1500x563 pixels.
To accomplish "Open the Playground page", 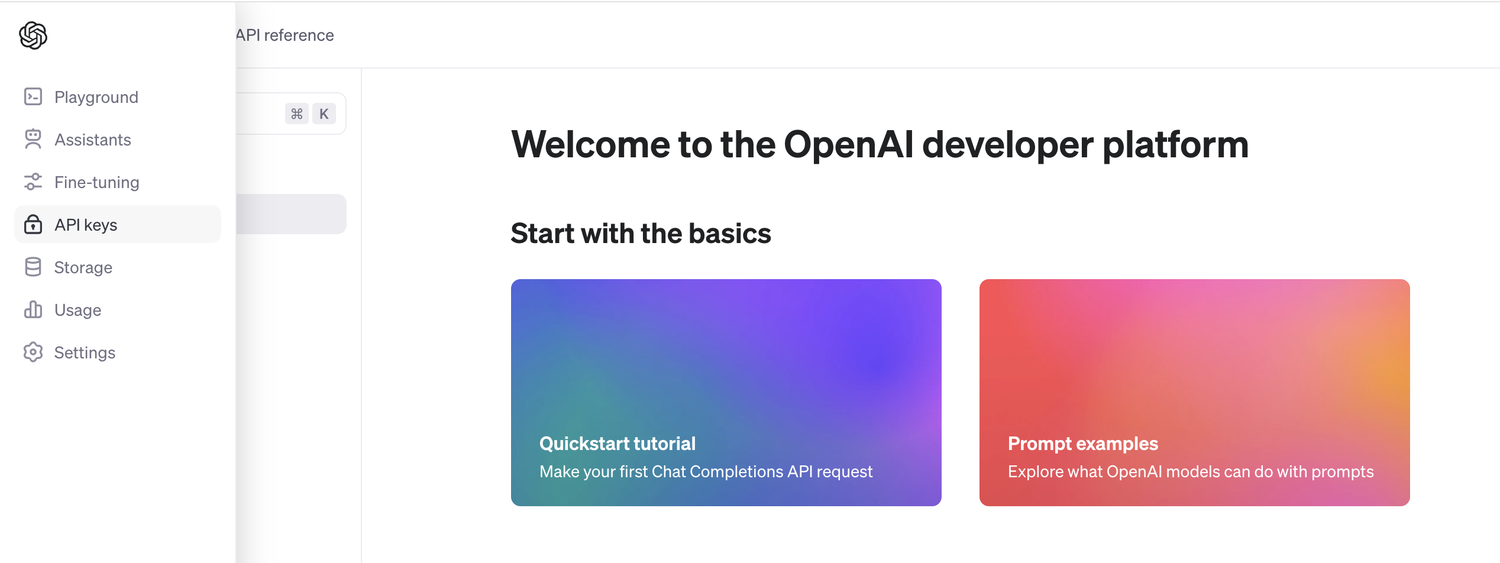I will [96, 97].
